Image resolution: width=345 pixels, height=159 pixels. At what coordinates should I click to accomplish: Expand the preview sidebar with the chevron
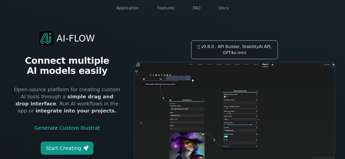[141, 123]
